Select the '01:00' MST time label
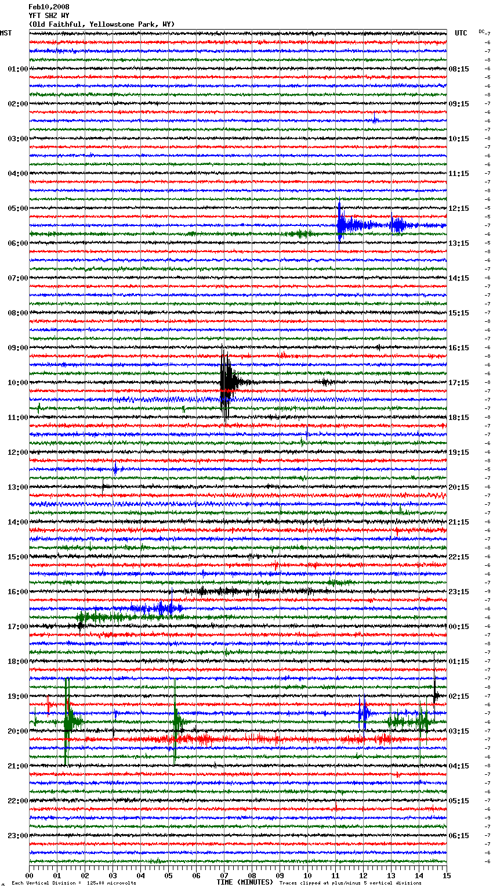 [x=18, y=69]
